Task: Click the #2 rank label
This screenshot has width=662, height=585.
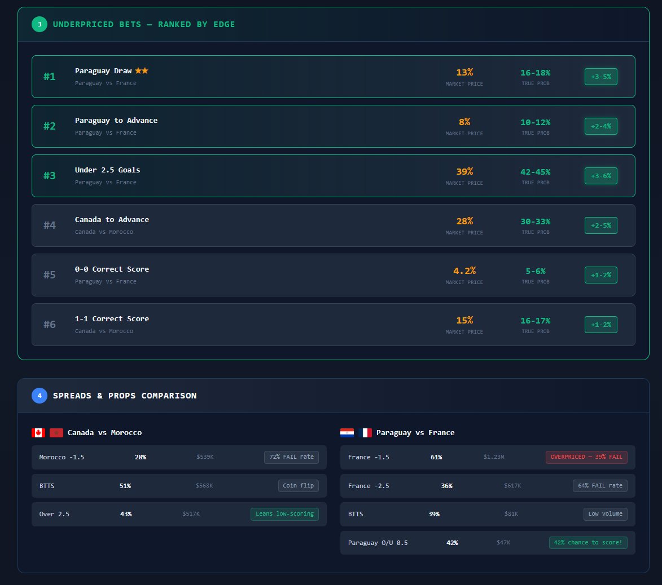Action: coord(50,126)
